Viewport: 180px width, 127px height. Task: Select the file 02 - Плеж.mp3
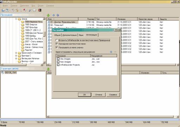click(57, 25)
